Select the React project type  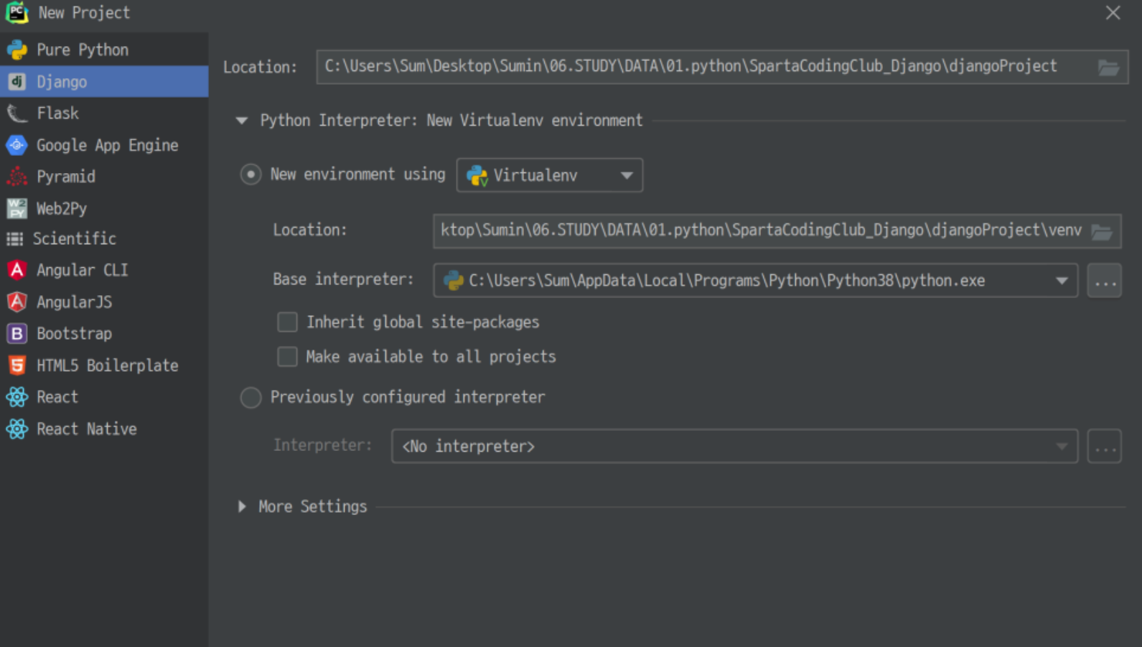click(104, 397)
